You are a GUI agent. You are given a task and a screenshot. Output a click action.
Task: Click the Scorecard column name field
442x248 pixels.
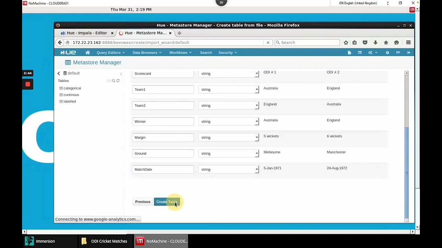[x=163, y=73]
